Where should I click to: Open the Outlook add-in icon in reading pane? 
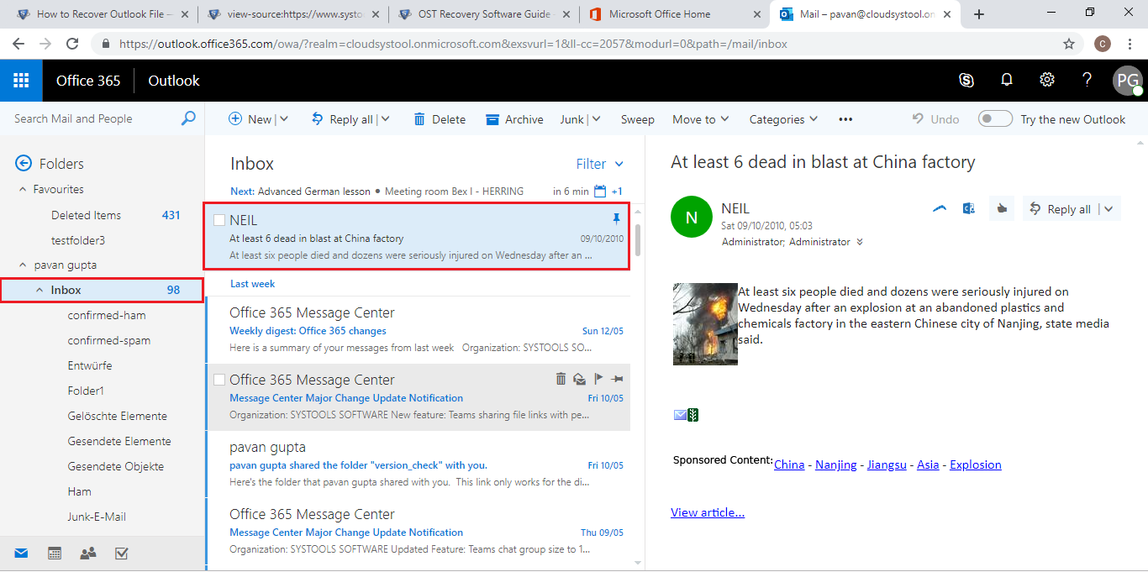point(968,209)
